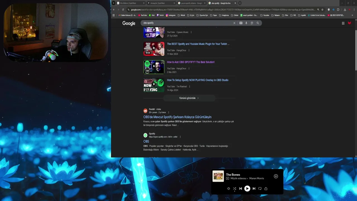This screenshot has width=357, height=201.
Task: Add The Bones to library plus icon
Action: [276, 176]
